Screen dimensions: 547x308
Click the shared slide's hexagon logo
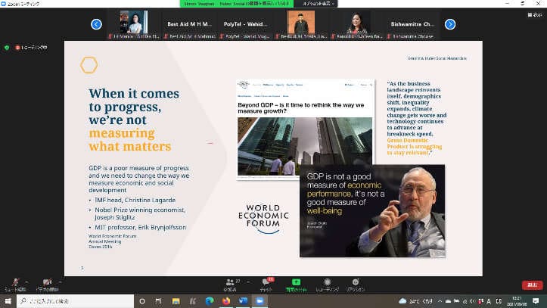click(x=89, y=65)
